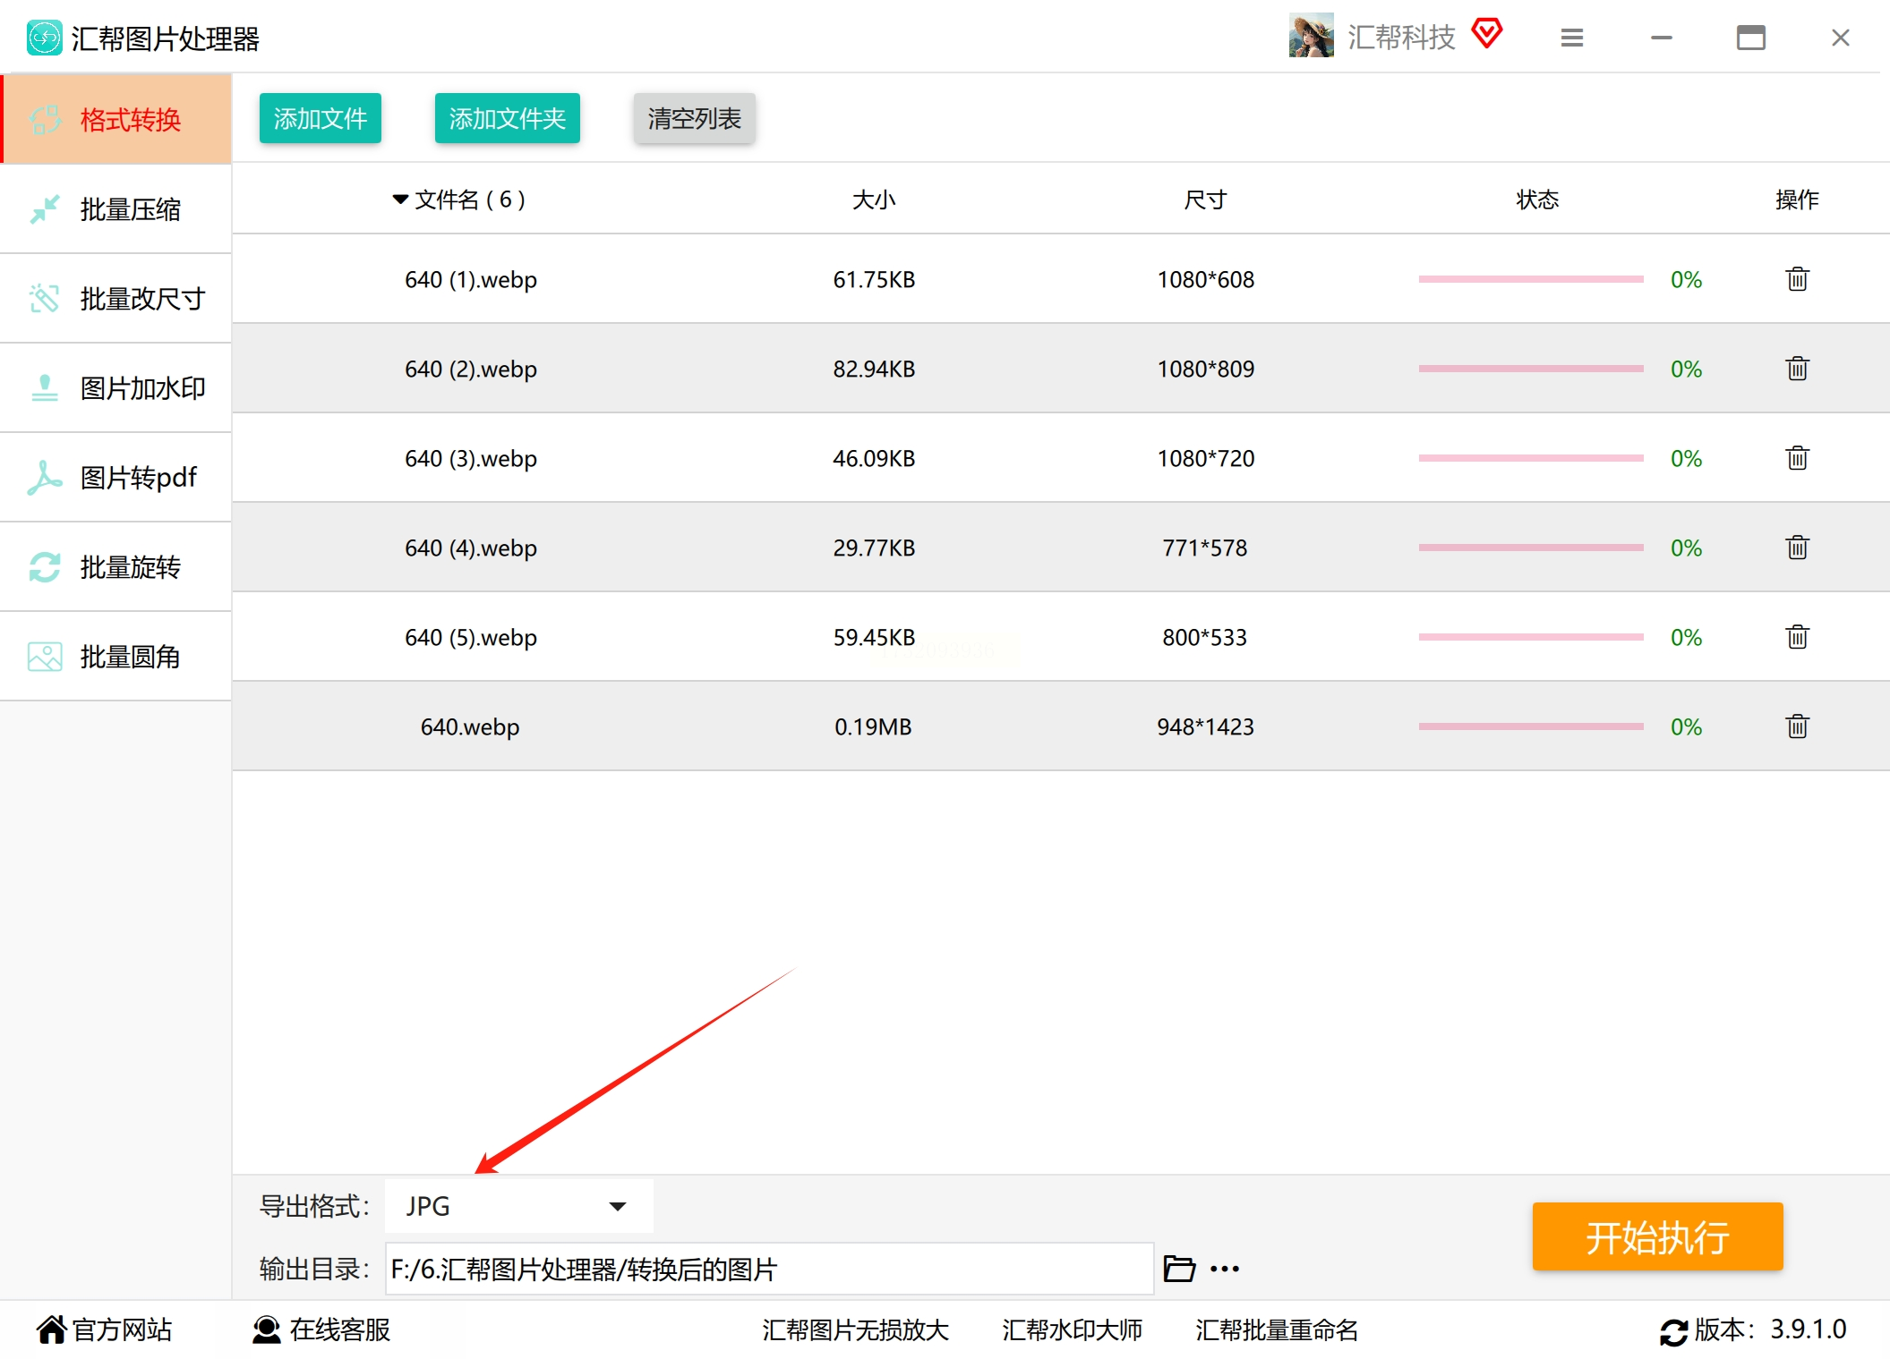This screenshot has height=1359, width=1890.
Task: Remove 640 (4).webp using its trash icon
Action: 1797,548
